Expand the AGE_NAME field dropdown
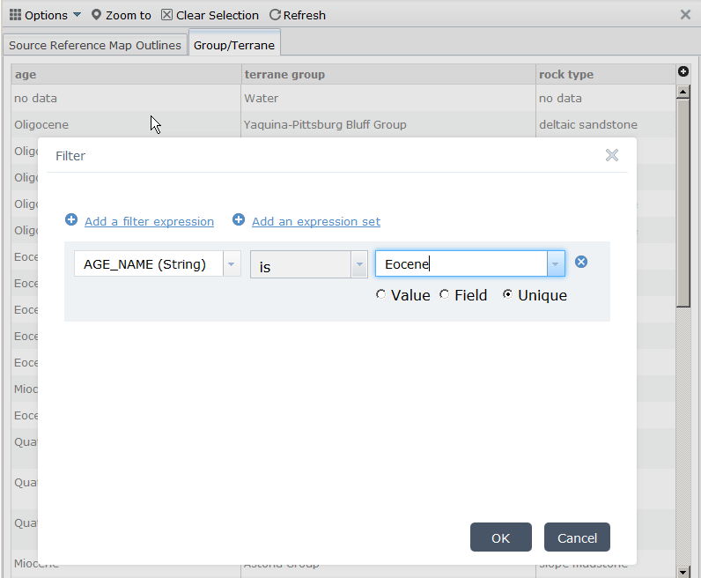This screenshot has width=701, height=578. click(x=232, y=264)
